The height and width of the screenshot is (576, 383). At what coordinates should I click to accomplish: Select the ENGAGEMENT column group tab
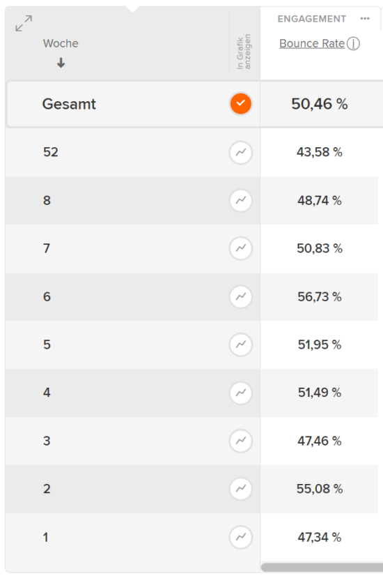311,19
